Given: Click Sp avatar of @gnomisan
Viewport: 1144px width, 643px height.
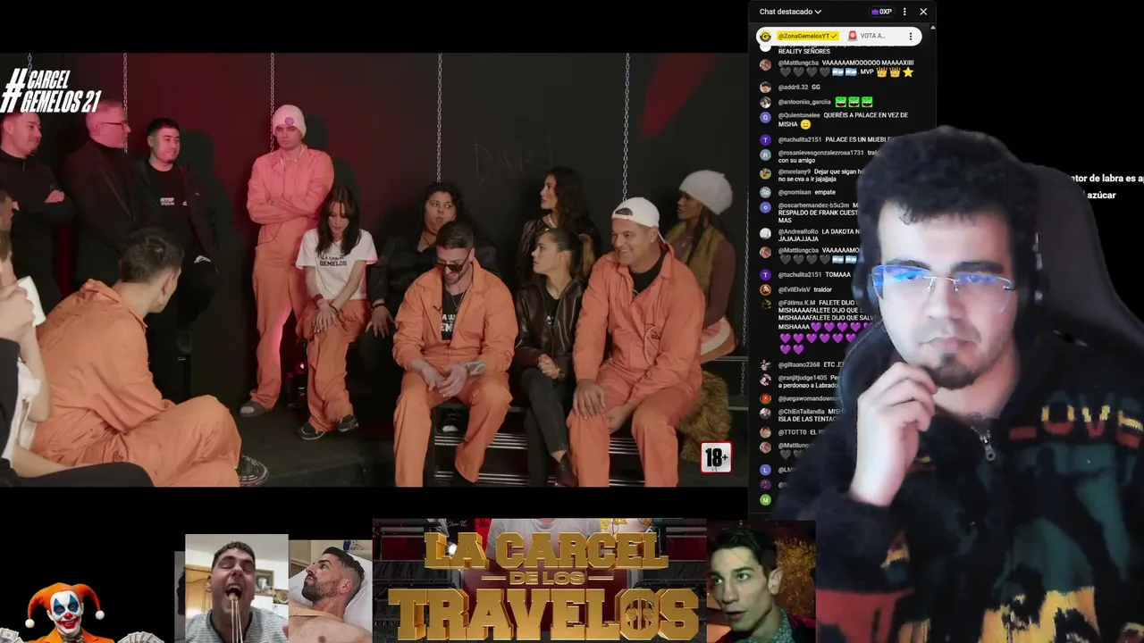Looking at the screenshot, I should [x=765, y=192].
